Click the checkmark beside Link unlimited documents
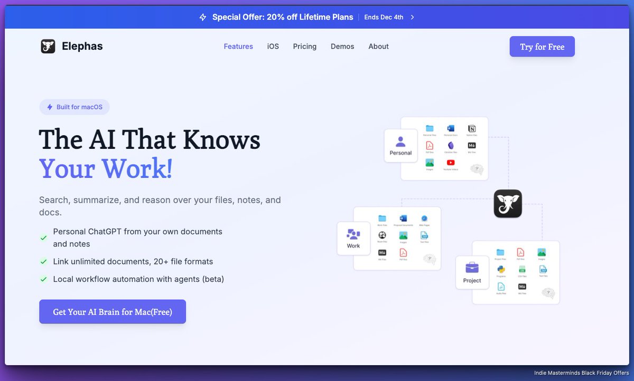The image size is (634, 381). pyautogui.click(x=43, y=262)
